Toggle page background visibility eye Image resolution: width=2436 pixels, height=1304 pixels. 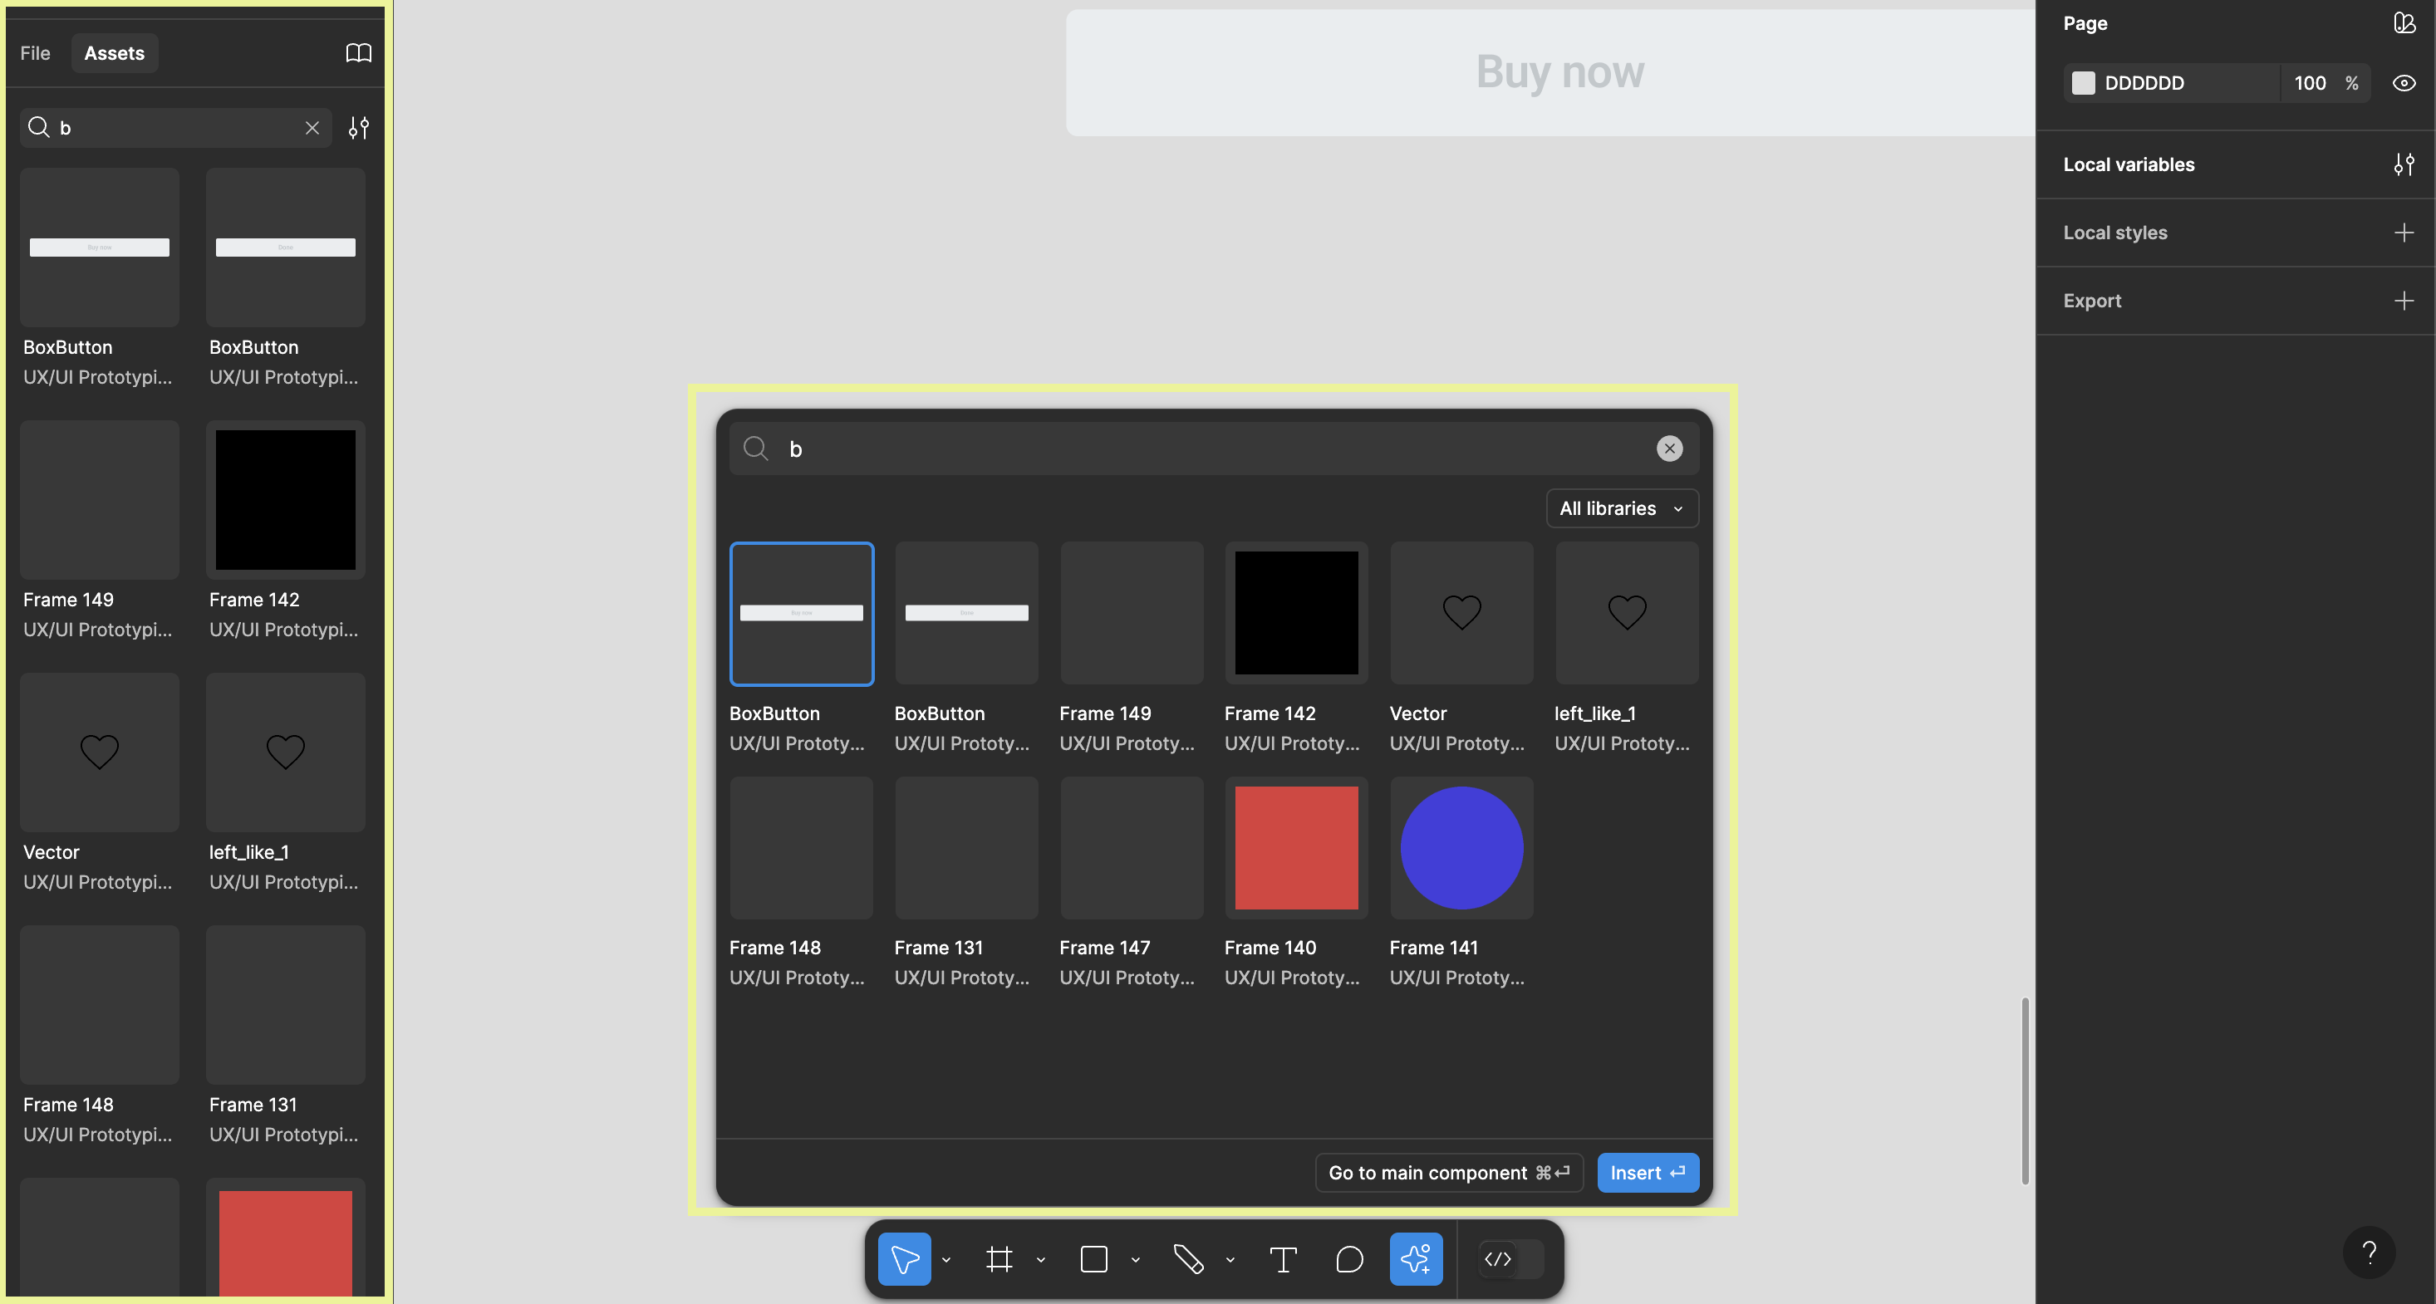2404,83
